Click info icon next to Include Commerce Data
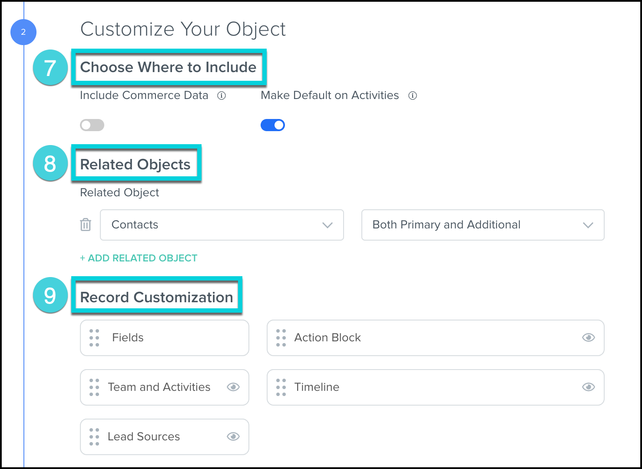 (x=222, y=96)
